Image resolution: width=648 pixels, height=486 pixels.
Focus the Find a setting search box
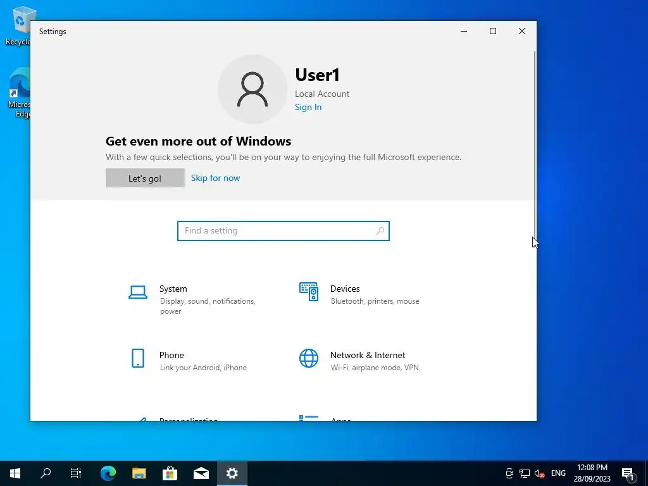(283, 231)
